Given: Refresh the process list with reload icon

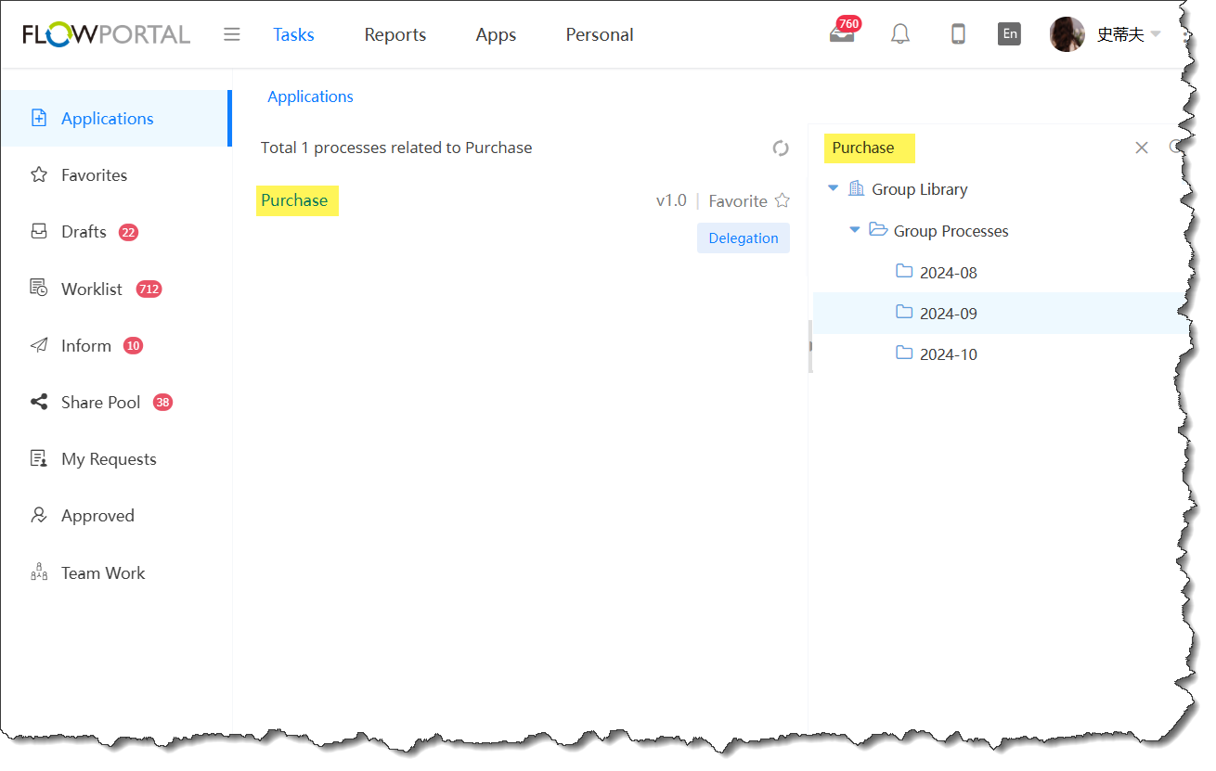Looking at the screenshot, I should click(x=781, y=148).
